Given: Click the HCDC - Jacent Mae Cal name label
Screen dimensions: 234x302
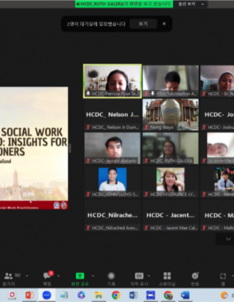Looking at the screenshot, I should (174, 228).
